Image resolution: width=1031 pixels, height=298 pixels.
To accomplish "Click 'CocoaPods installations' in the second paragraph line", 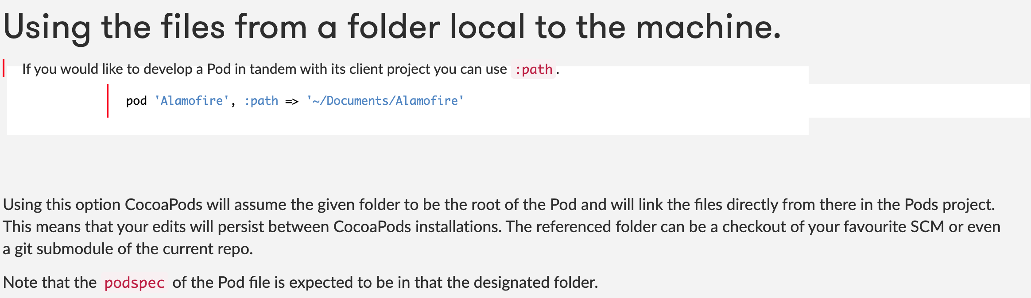I will click(x=417, y=227).
